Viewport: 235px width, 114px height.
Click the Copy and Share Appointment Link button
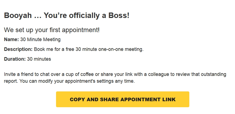tap(122, 99)
